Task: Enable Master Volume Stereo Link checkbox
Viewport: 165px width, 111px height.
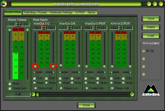Action: tap(10, 88)
